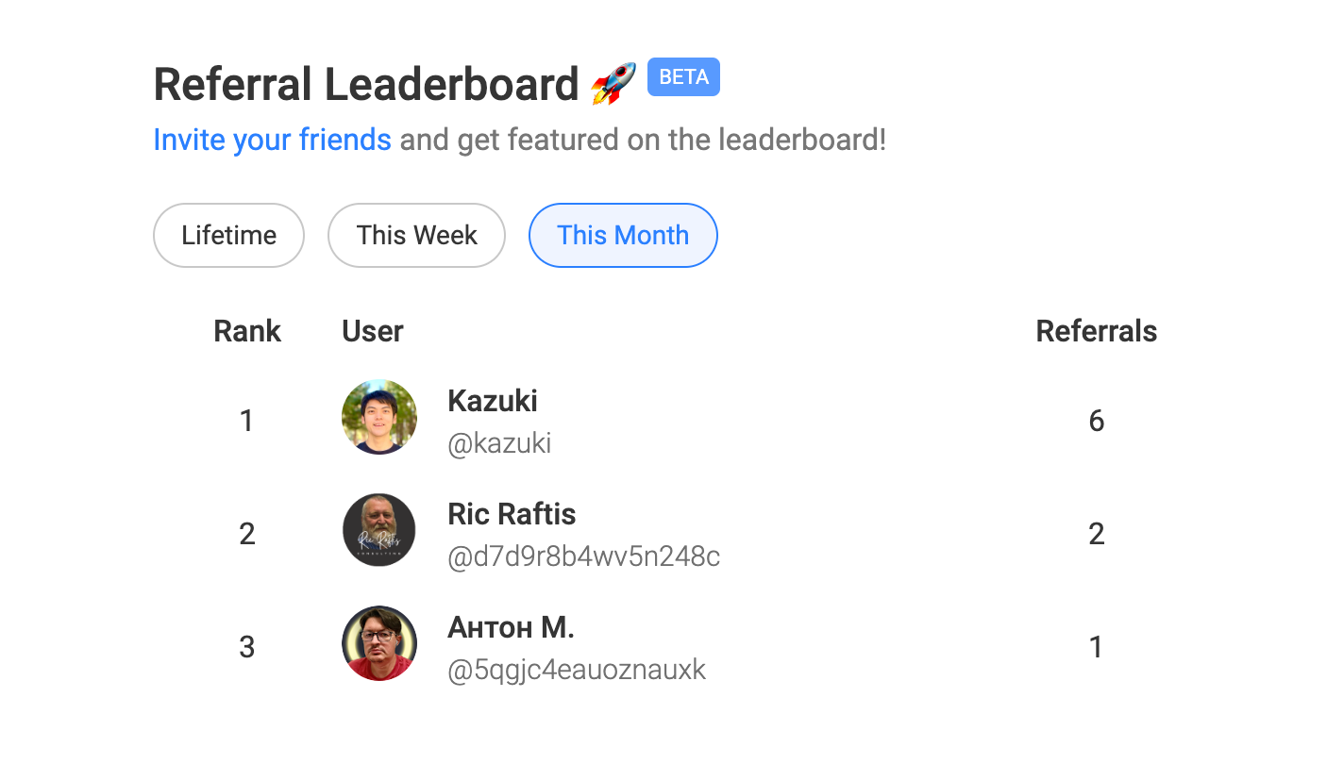Click the rocket emoji in the title
The height and width of the screenshot is (764, 1327).
point(613,84)
